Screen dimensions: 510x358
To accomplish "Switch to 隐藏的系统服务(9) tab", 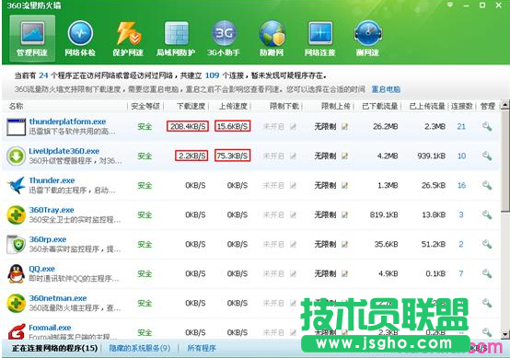I will pyautogui.click(x=140, y=348).
